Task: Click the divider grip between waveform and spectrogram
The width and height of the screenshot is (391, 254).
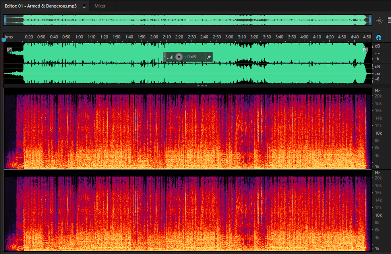Action: coord(202,86)
